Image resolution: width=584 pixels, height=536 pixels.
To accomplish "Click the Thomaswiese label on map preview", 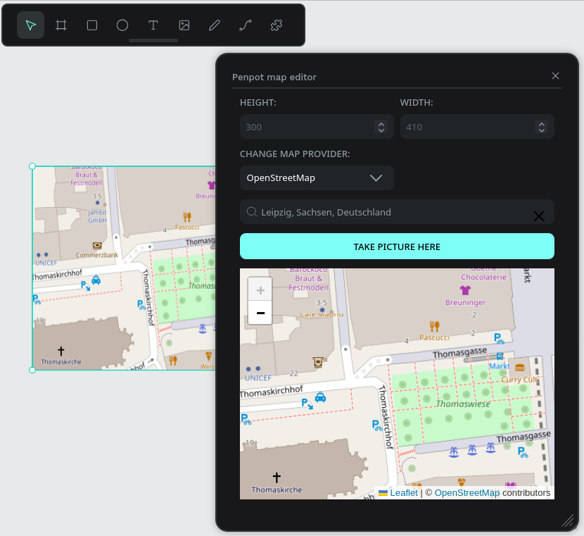I will coord(463,404).
